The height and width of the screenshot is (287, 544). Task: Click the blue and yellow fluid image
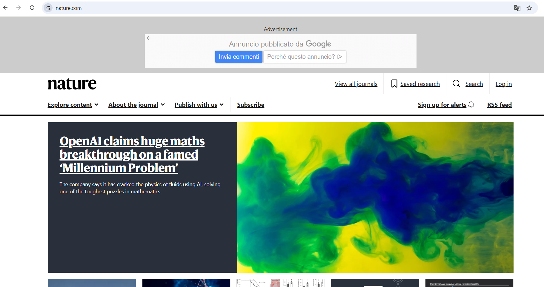[x=375, y=197]
